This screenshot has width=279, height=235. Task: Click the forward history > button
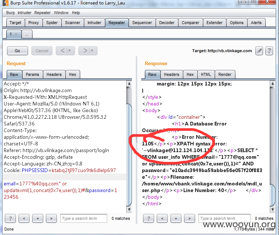[85, 51]
